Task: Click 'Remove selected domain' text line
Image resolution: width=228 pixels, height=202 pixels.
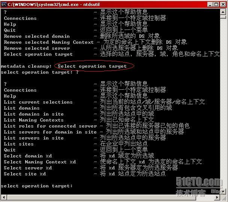Action: [37, 36]
